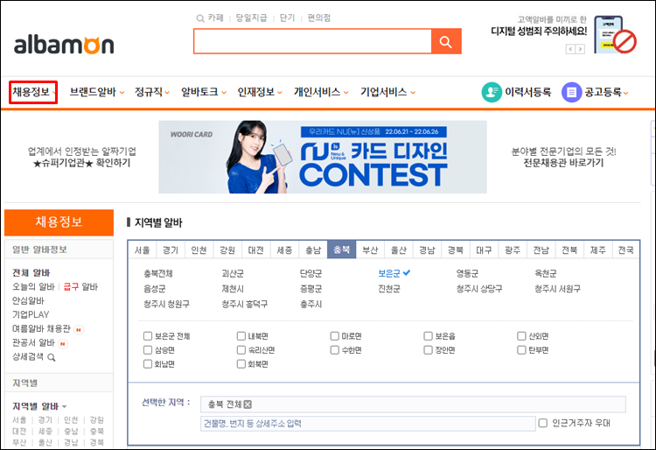Choose the 단양군 district link
This screenshot has width=656, height=450.
pos(311,274)
